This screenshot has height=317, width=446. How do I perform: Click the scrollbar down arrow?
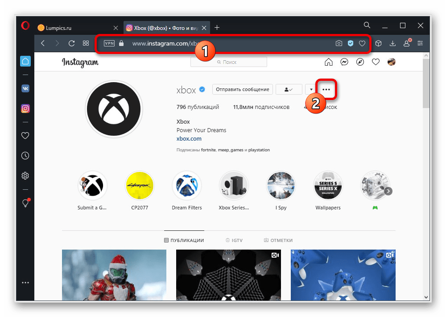(x=426, y=297)
